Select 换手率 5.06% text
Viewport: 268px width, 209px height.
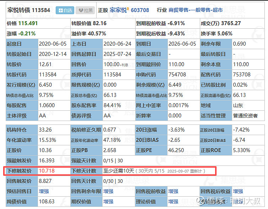(217, 34)
